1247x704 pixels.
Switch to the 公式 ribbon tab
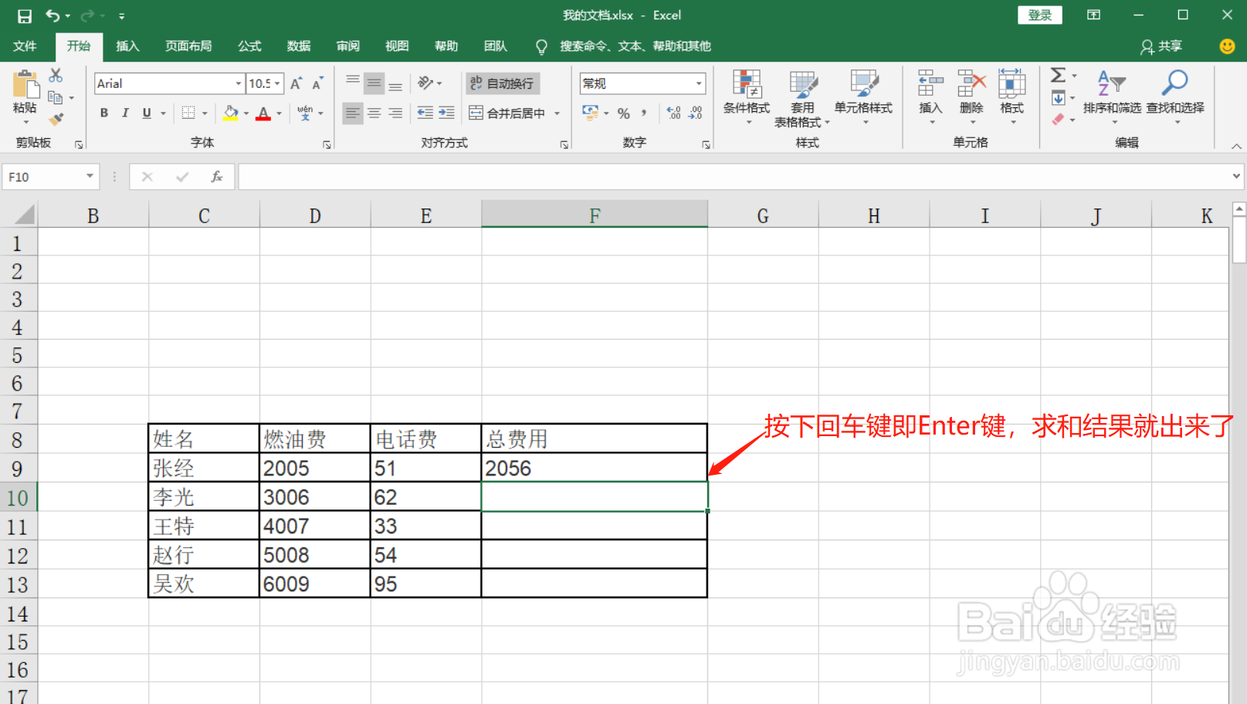(x=249, y=46)
